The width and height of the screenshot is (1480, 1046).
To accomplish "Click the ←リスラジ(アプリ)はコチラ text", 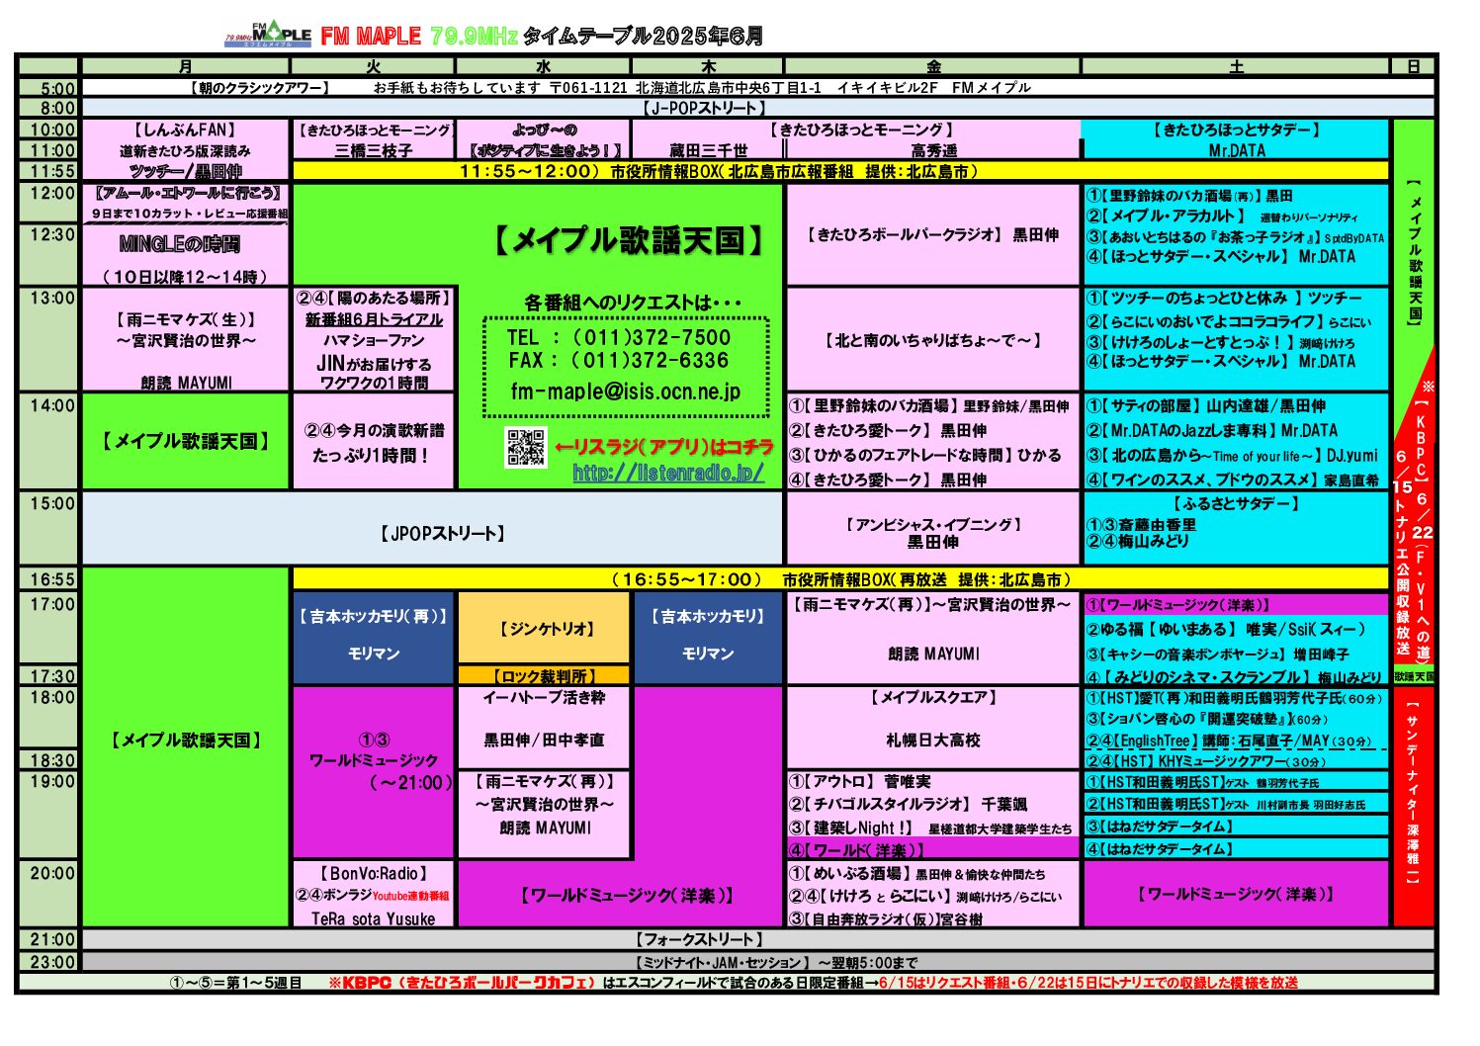I will (x=663, y=447).
